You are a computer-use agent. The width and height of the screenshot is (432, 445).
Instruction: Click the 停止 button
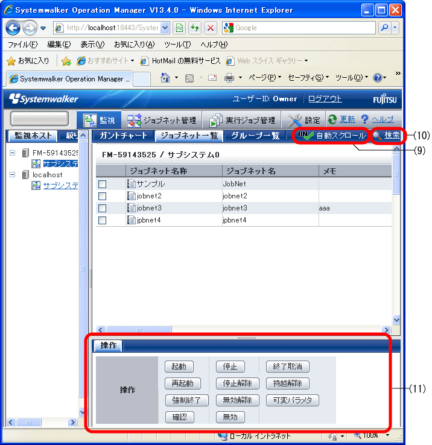point(230,367)
